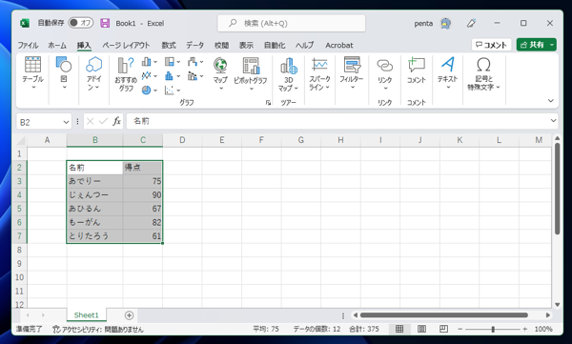
Task: Click the fx insert function icon
Action: click(116, 121)
